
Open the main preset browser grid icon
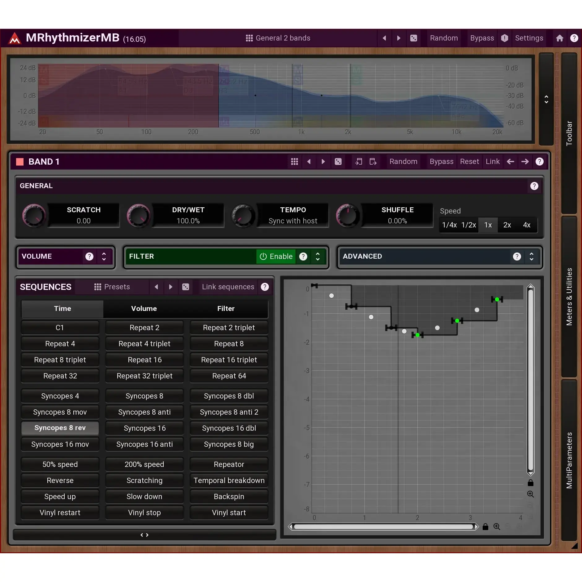click(x=249, y=38)
